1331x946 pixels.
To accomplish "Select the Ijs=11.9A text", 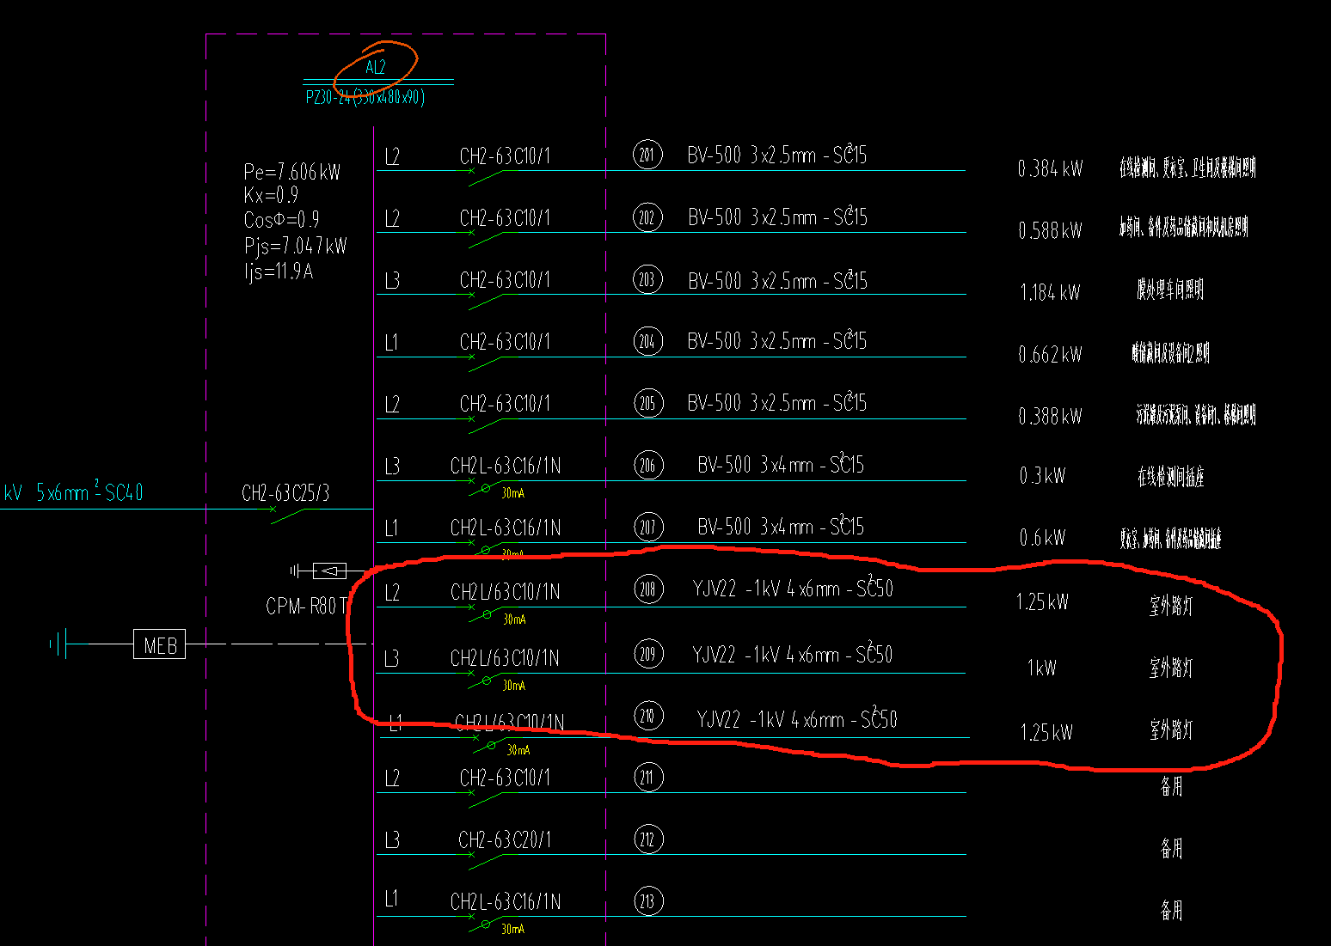I will tap(279, 272).
